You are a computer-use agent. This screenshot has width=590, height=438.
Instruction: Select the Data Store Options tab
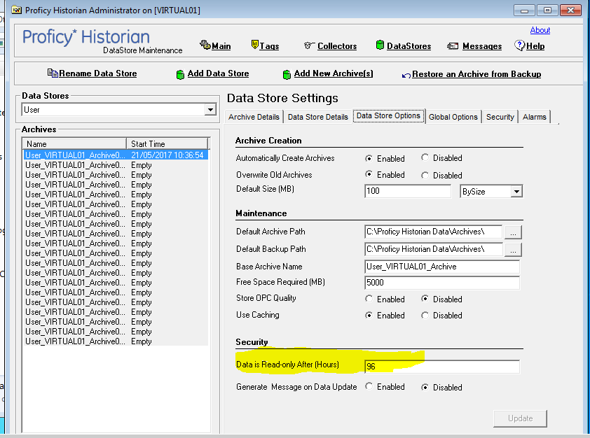[x=388, y=115]
